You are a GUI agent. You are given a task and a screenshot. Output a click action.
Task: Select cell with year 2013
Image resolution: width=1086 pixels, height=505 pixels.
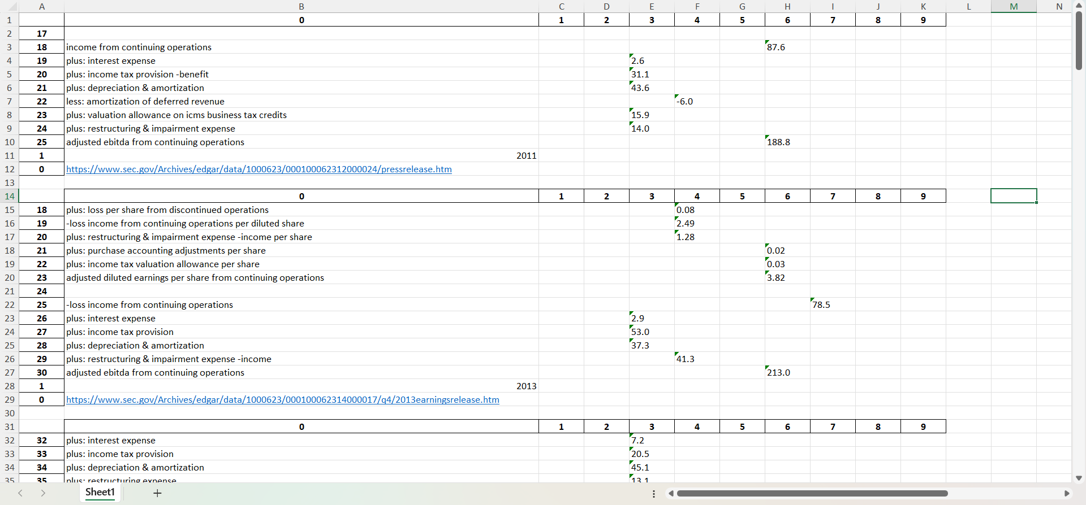301,386
